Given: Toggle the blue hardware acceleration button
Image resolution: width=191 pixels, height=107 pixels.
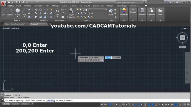Looking at the screenshot, I should [x=176, y=104].
